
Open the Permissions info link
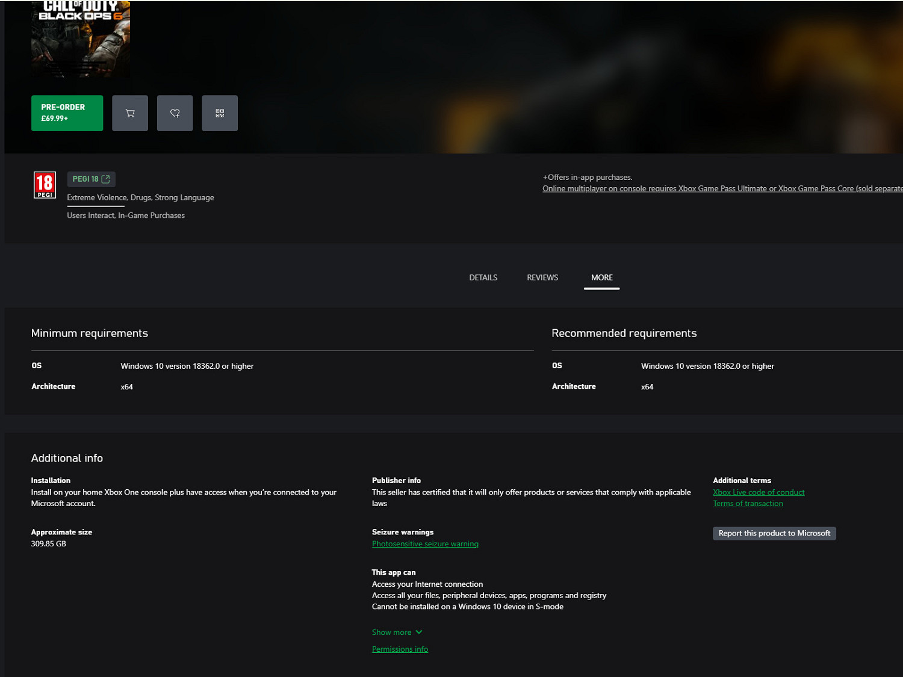400,649
